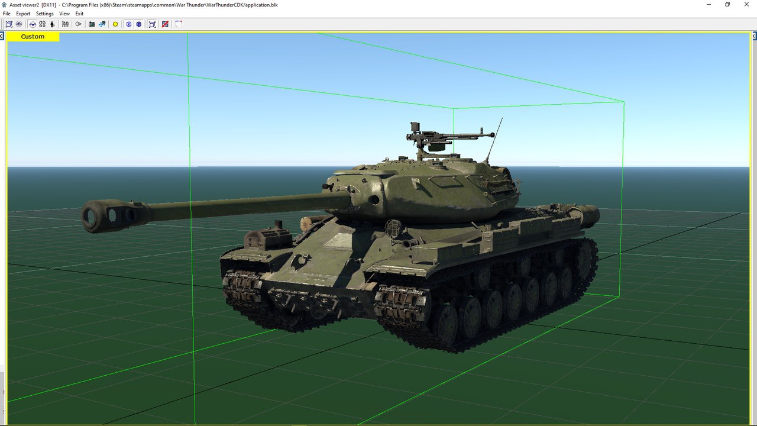Screen dimensions: 757x426
Task: Open the View menu
Action: point(64,14)
